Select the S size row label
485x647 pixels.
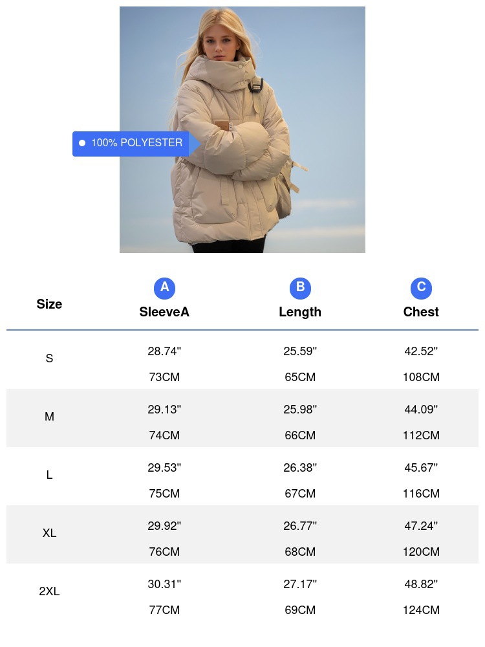pyautogui.click(x=49, y=358)
